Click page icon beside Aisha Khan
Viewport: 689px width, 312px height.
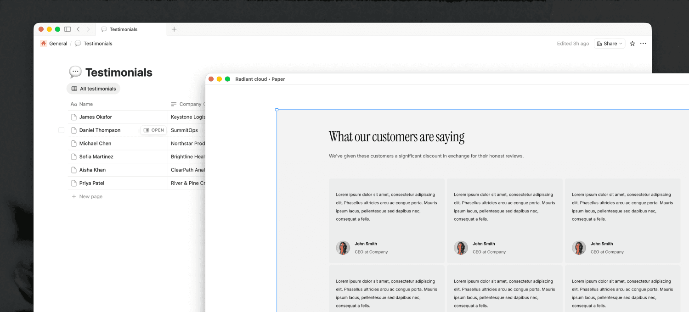[x=73, y=170]
